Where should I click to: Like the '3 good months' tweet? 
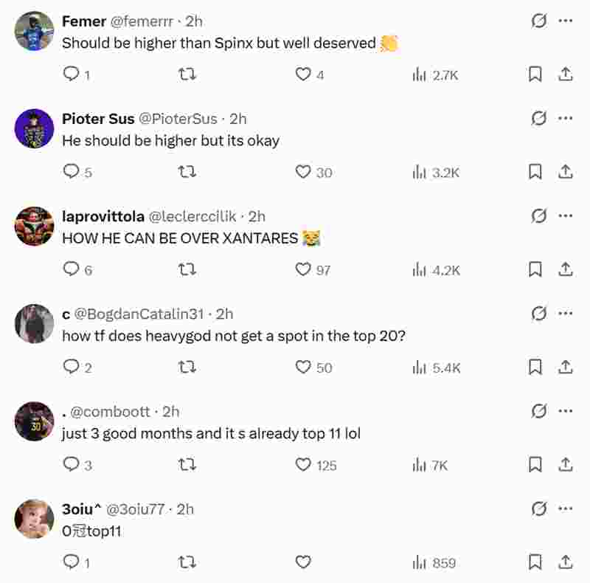pos(303,464)
